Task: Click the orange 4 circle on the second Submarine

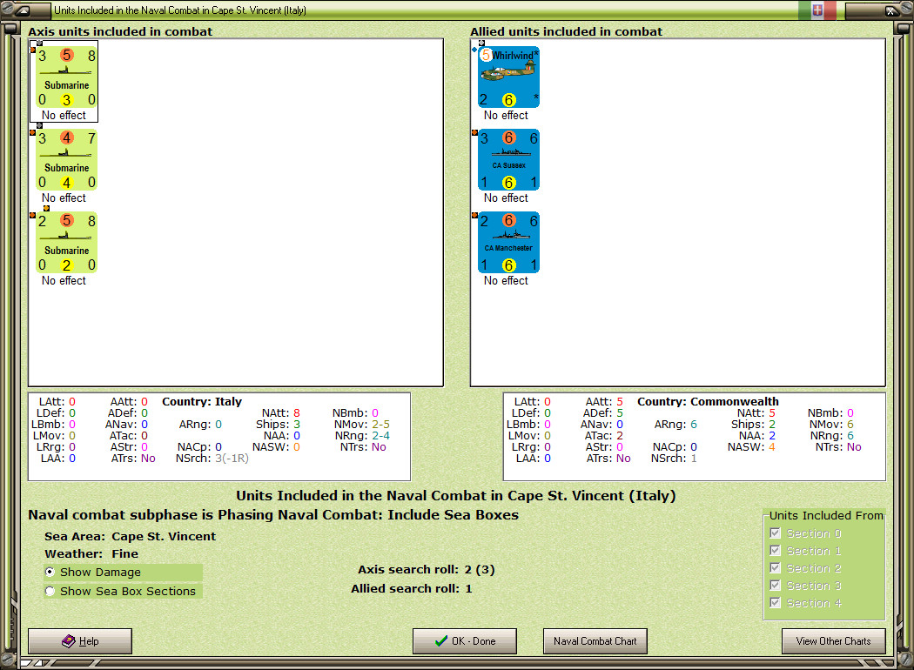Action: [x=66, y=137]
